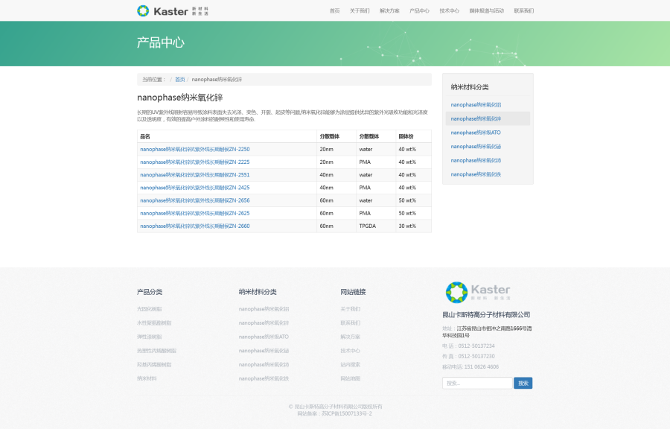
Task: Click the Kaster logo in the footer
Action: [477, 292]
